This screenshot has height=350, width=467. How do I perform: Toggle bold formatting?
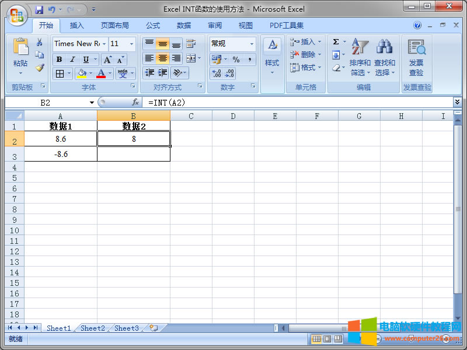pyautogui.click(x=59, y=60)
